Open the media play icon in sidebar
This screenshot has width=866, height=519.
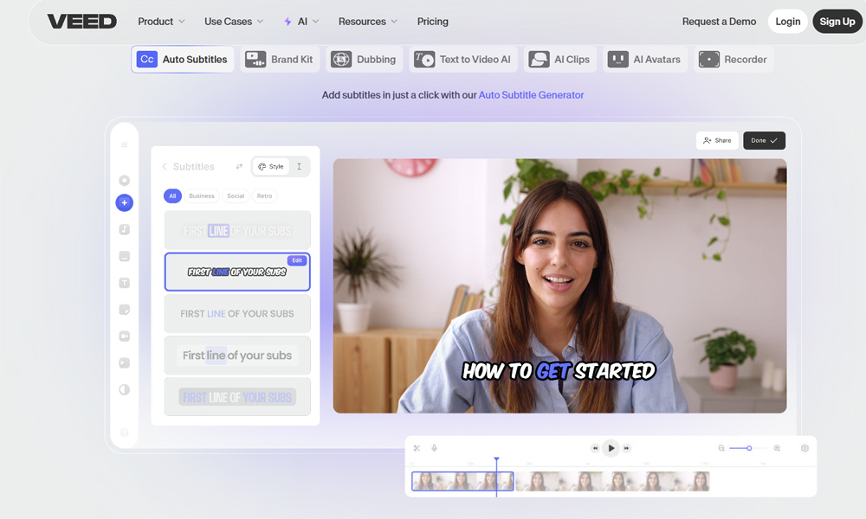[x=124, y=363]
